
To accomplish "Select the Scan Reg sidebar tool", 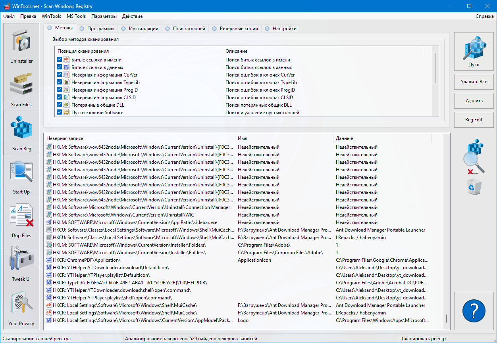I will tap(21, 132).
